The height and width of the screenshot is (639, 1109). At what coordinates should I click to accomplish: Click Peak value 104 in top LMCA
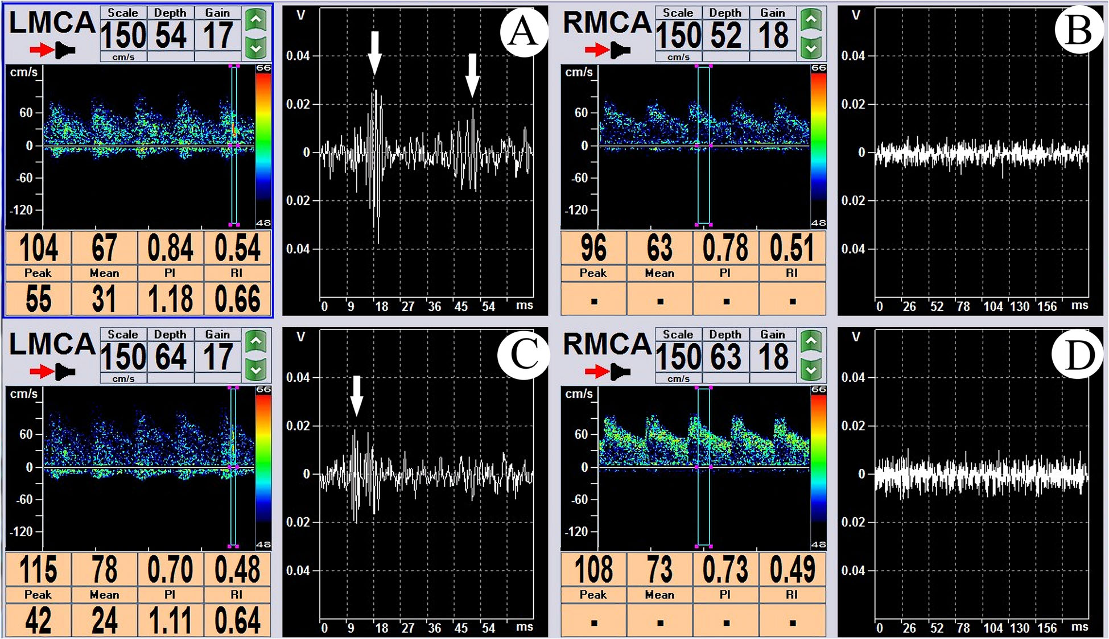(38, 249)
